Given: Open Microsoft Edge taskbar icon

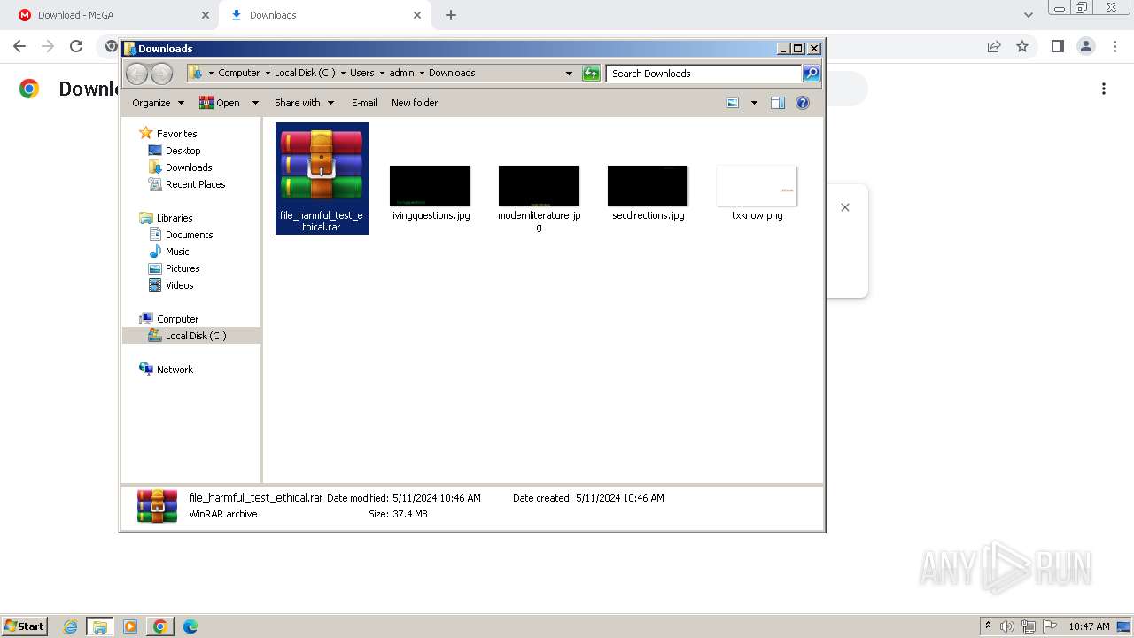Looking at the screenshot, I should coord(190,626).
